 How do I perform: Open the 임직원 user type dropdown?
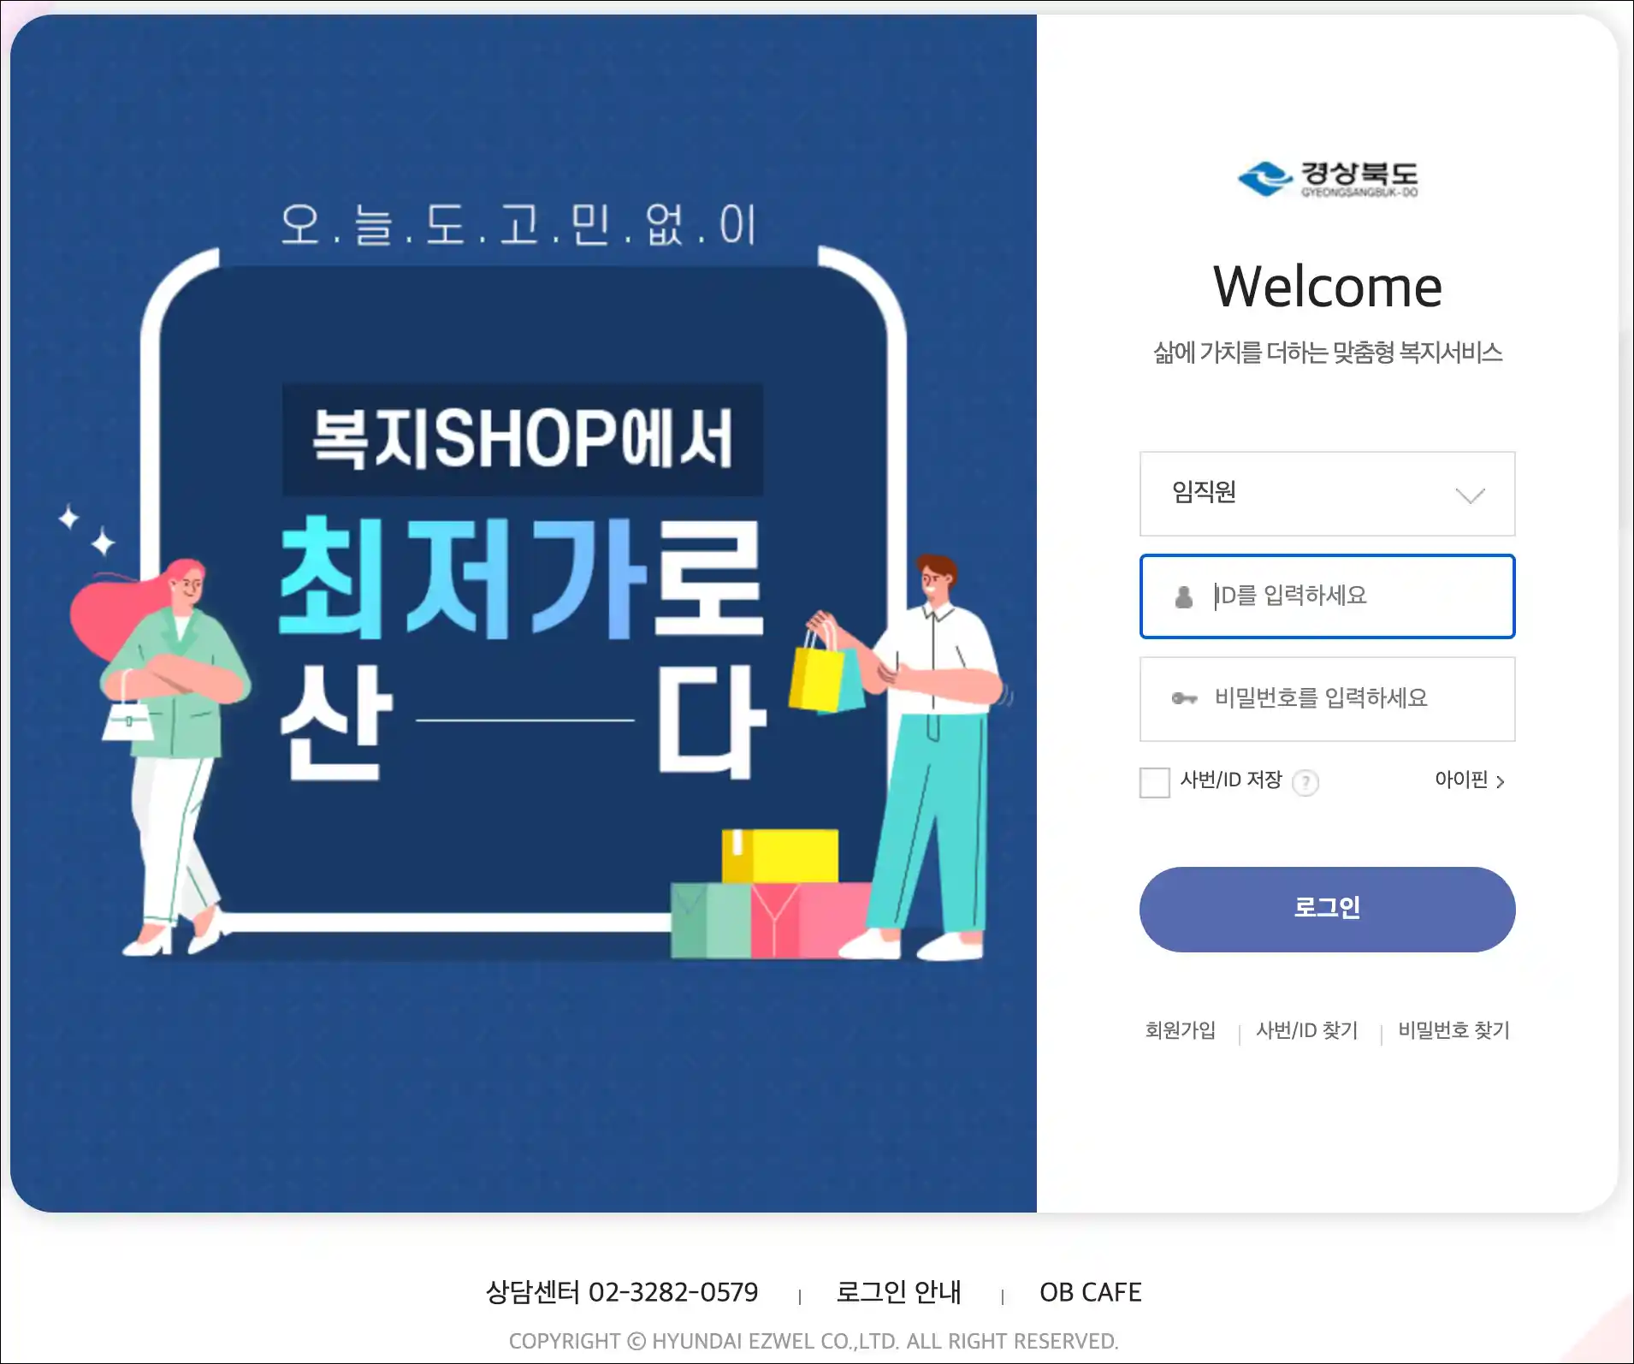point(1327,494)
